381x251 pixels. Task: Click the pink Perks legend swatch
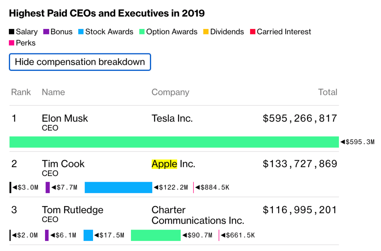[x=12, y=43]
